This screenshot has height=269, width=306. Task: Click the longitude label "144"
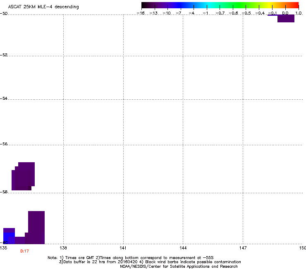pyautogui.click(x=183, y=248)
